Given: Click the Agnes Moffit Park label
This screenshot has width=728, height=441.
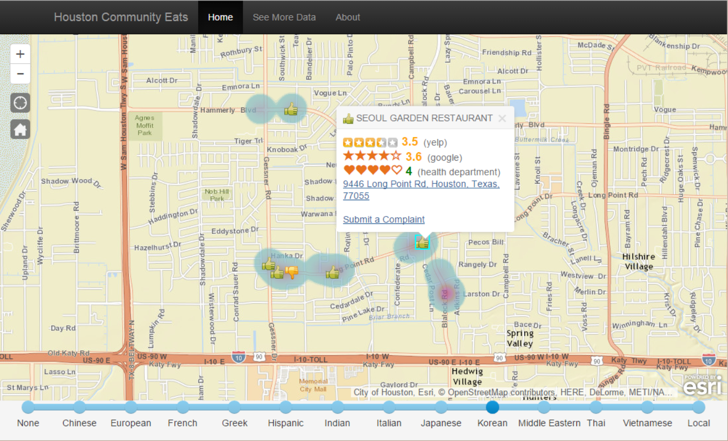Looking at the screenshot, I should pyautogui.click(x=144, y=125).
